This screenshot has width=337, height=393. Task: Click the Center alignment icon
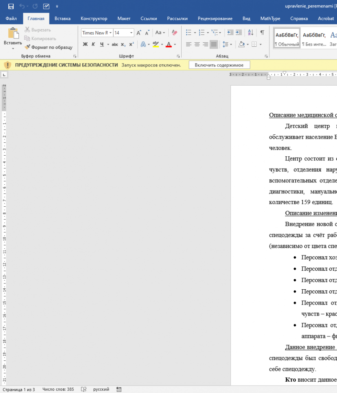tap(197, 44)
